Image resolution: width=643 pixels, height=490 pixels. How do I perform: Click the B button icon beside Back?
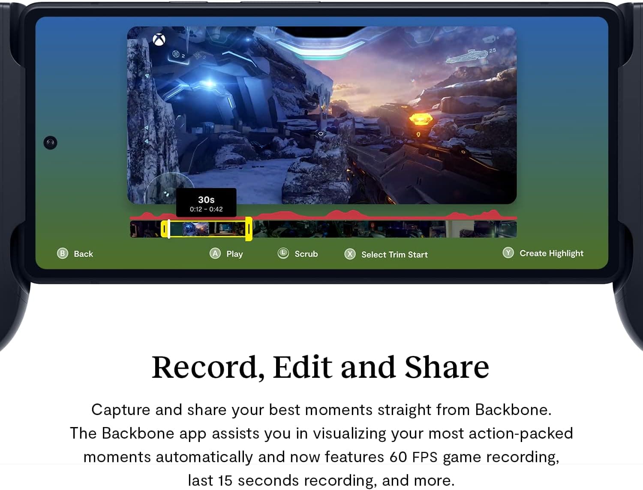(63, 253)
